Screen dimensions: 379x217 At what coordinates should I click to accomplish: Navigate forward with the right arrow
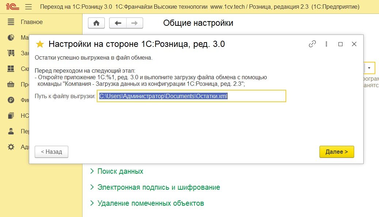[x=135, y=23]
